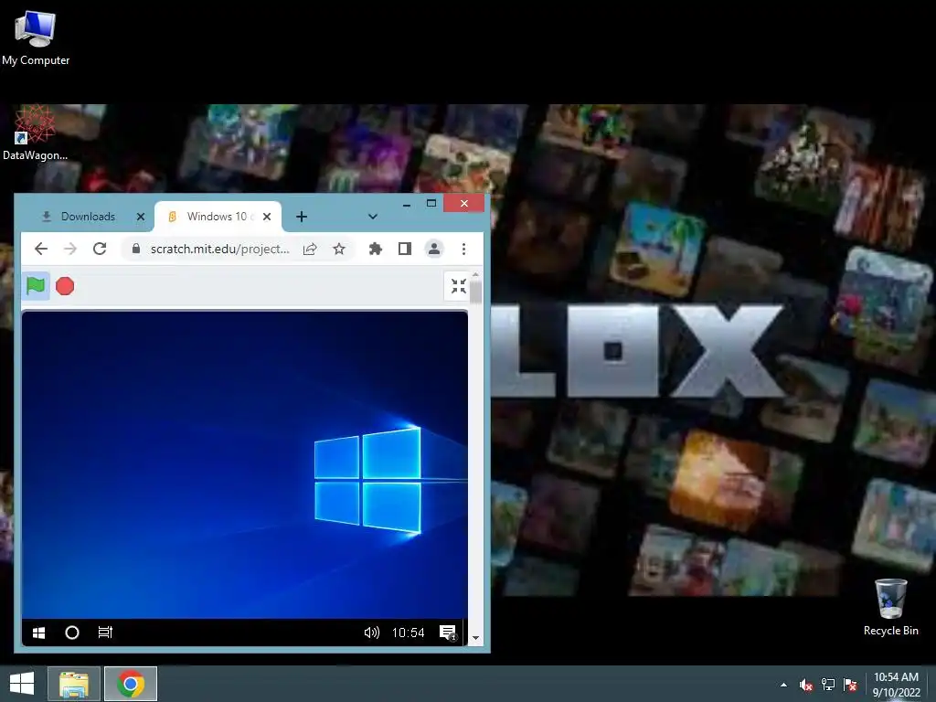This screenshot has height=702, width=936.
Task: Open the DataWagon desktop shortcut
Action: [35, 133]
